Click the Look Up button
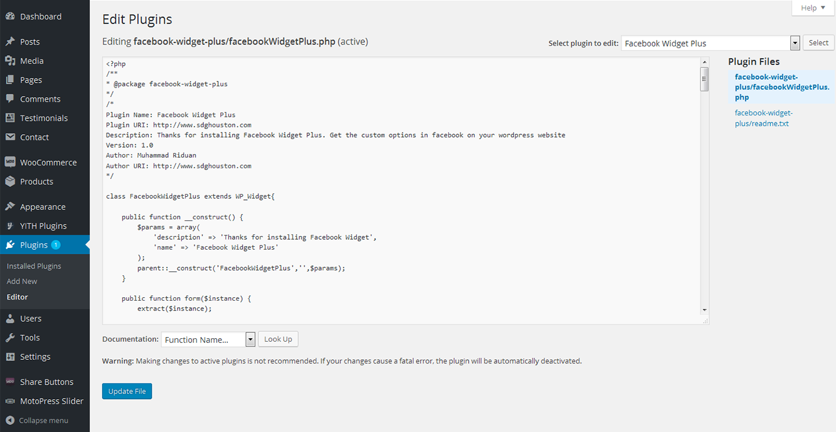 click(278, 339)
